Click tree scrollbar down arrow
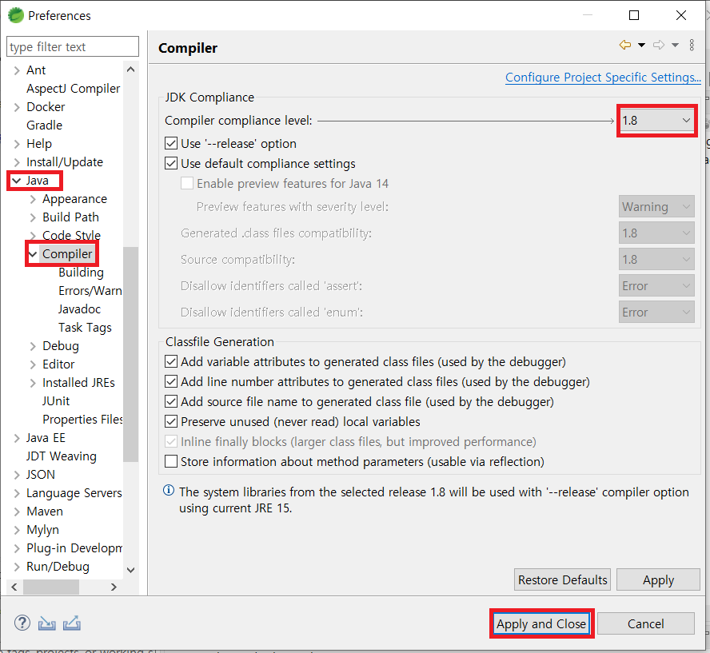This screenshot has width=710, height=653. coord(131,570)
